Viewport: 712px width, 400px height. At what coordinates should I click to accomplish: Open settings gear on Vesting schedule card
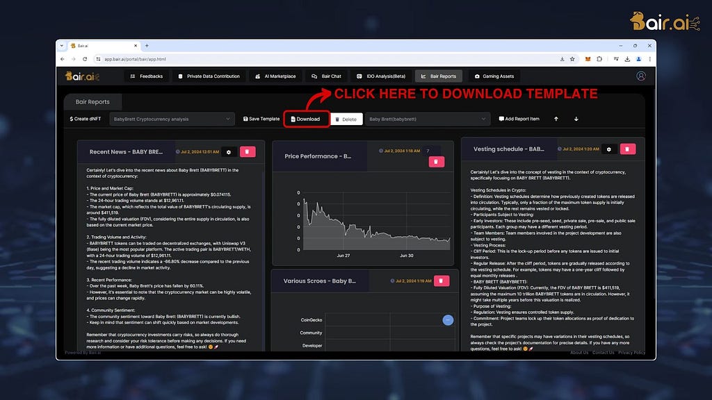tap(609, 149)
